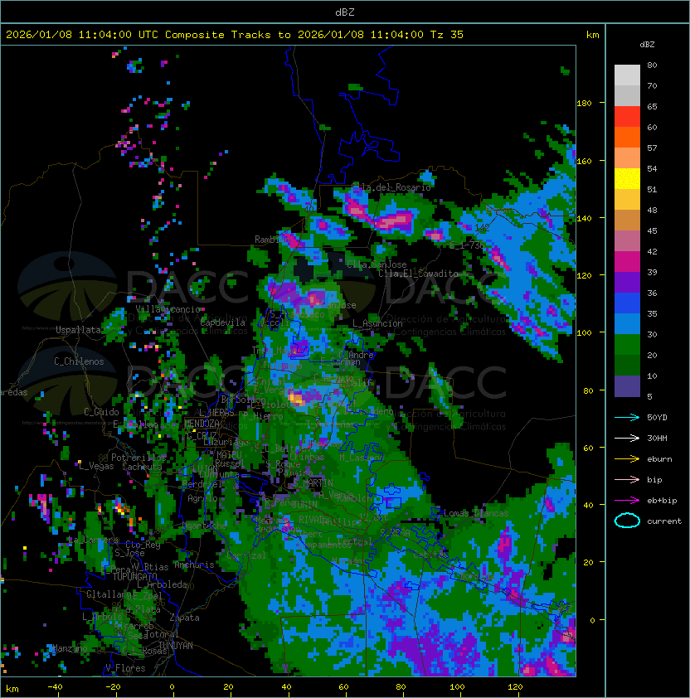Select the light blue 30-35 dBZ swatch

[627, 323]
